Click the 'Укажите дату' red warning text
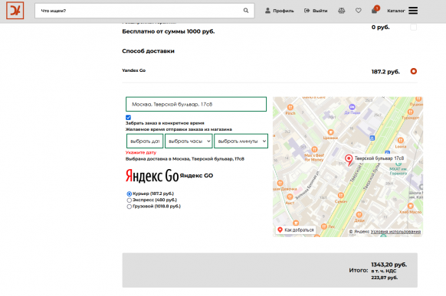 coord(141,152)
